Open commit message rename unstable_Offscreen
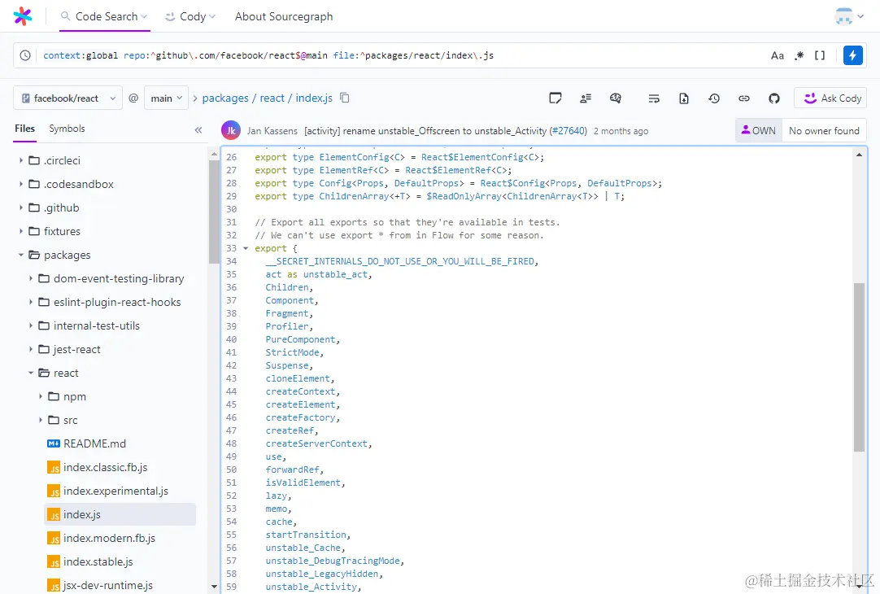The height and width of the screenshot is (594, 880). [425, 131]
